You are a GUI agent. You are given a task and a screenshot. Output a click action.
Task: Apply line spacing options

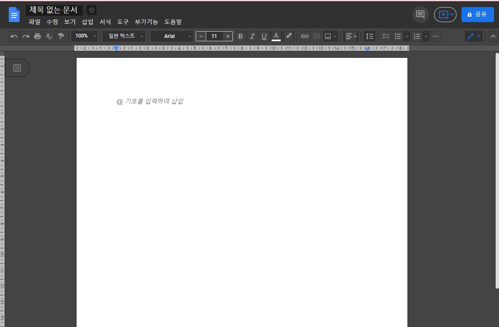click(369, 36)
